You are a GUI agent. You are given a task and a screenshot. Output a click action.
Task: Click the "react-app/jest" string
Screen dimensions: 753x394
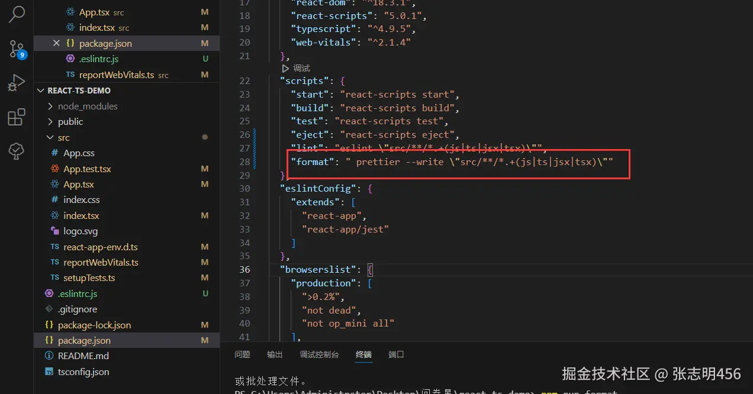(345, 229)
